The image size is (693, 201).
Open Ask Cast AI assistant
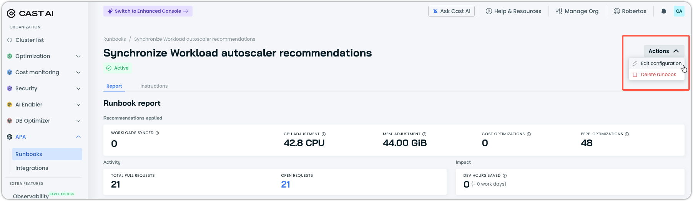pyautogui.click(x=452, y=11)
